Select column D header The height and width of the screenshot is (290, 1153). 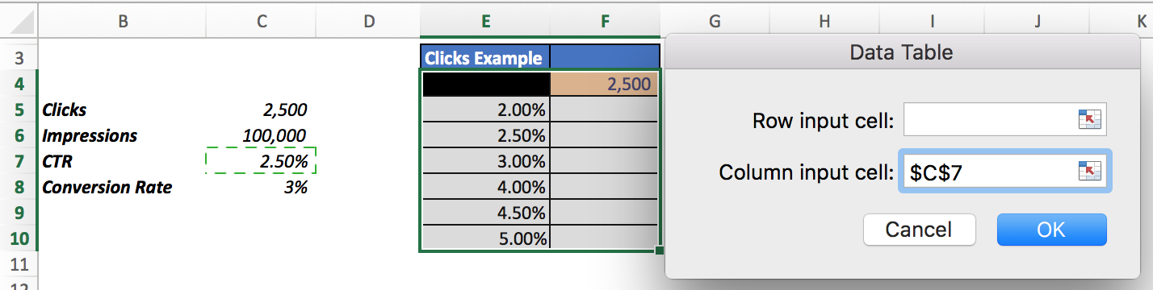[x=368, y=23]
